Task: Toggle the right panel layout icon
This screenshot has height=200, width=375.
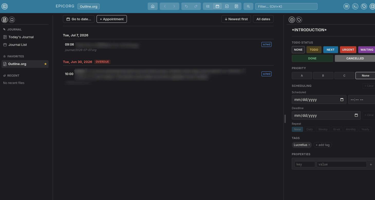Action: pyautogui.click(x=372, y=6)
